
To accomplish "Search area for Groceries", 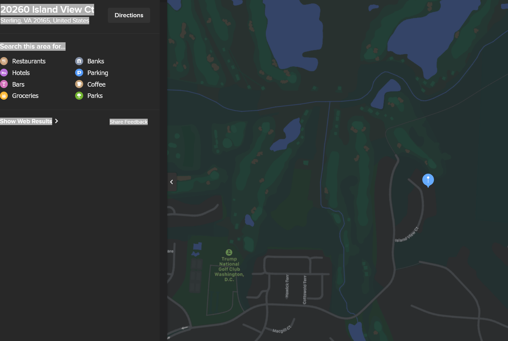I will coord(25,95).
